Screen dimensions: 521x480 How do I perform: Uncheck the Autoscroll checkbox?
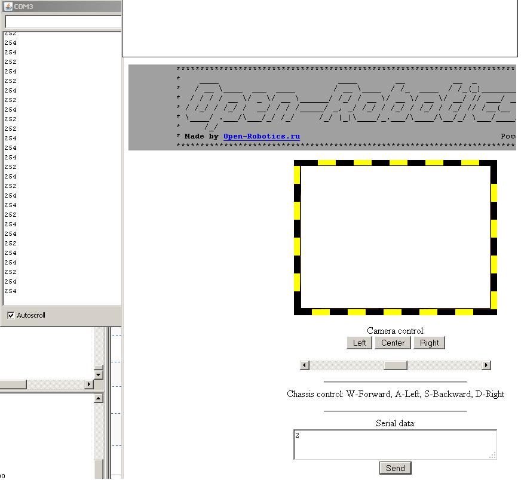(x=11, y=315)
